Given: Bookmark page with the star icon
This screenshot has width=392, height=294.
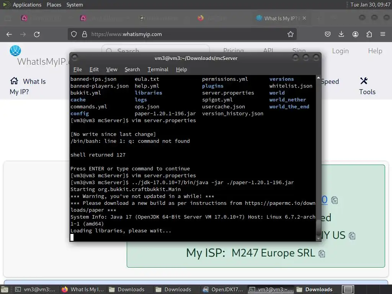Looking at the screenshot, I should pyautogui.click(x=290, y=34).
